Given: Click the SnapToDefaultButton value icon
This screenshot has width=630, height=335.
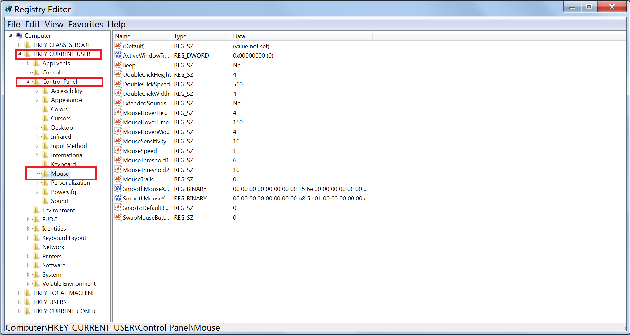Looking at the screenshot, I should click(x=118, y=207).
